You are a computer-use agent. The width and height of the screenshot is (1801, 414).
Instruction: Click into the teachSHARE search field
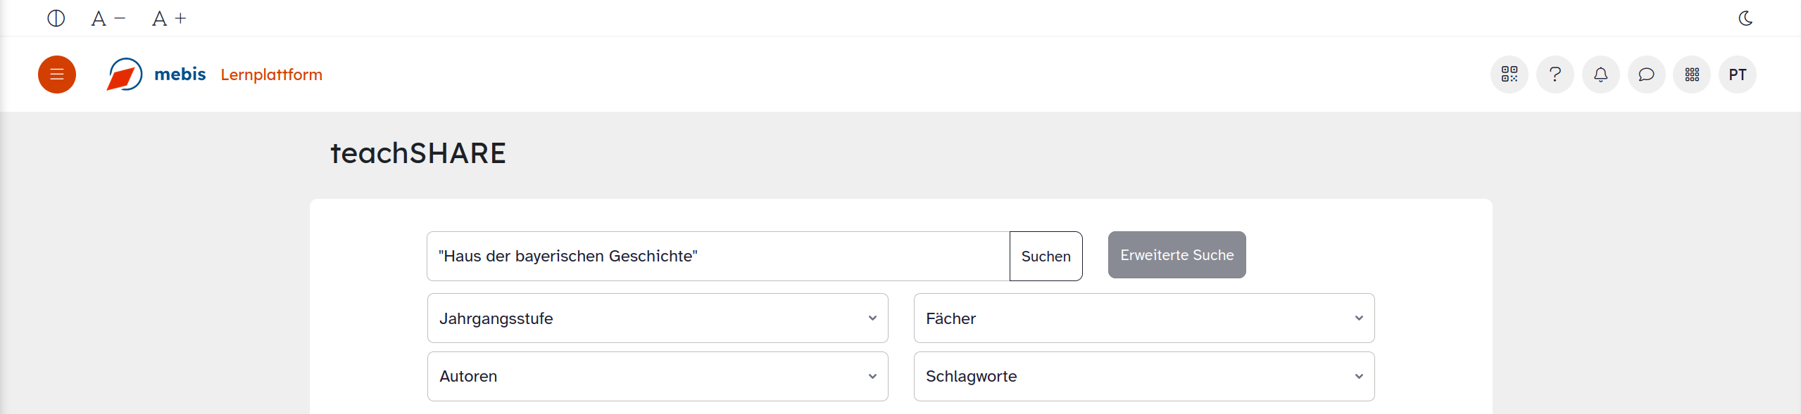click(718, 257)
